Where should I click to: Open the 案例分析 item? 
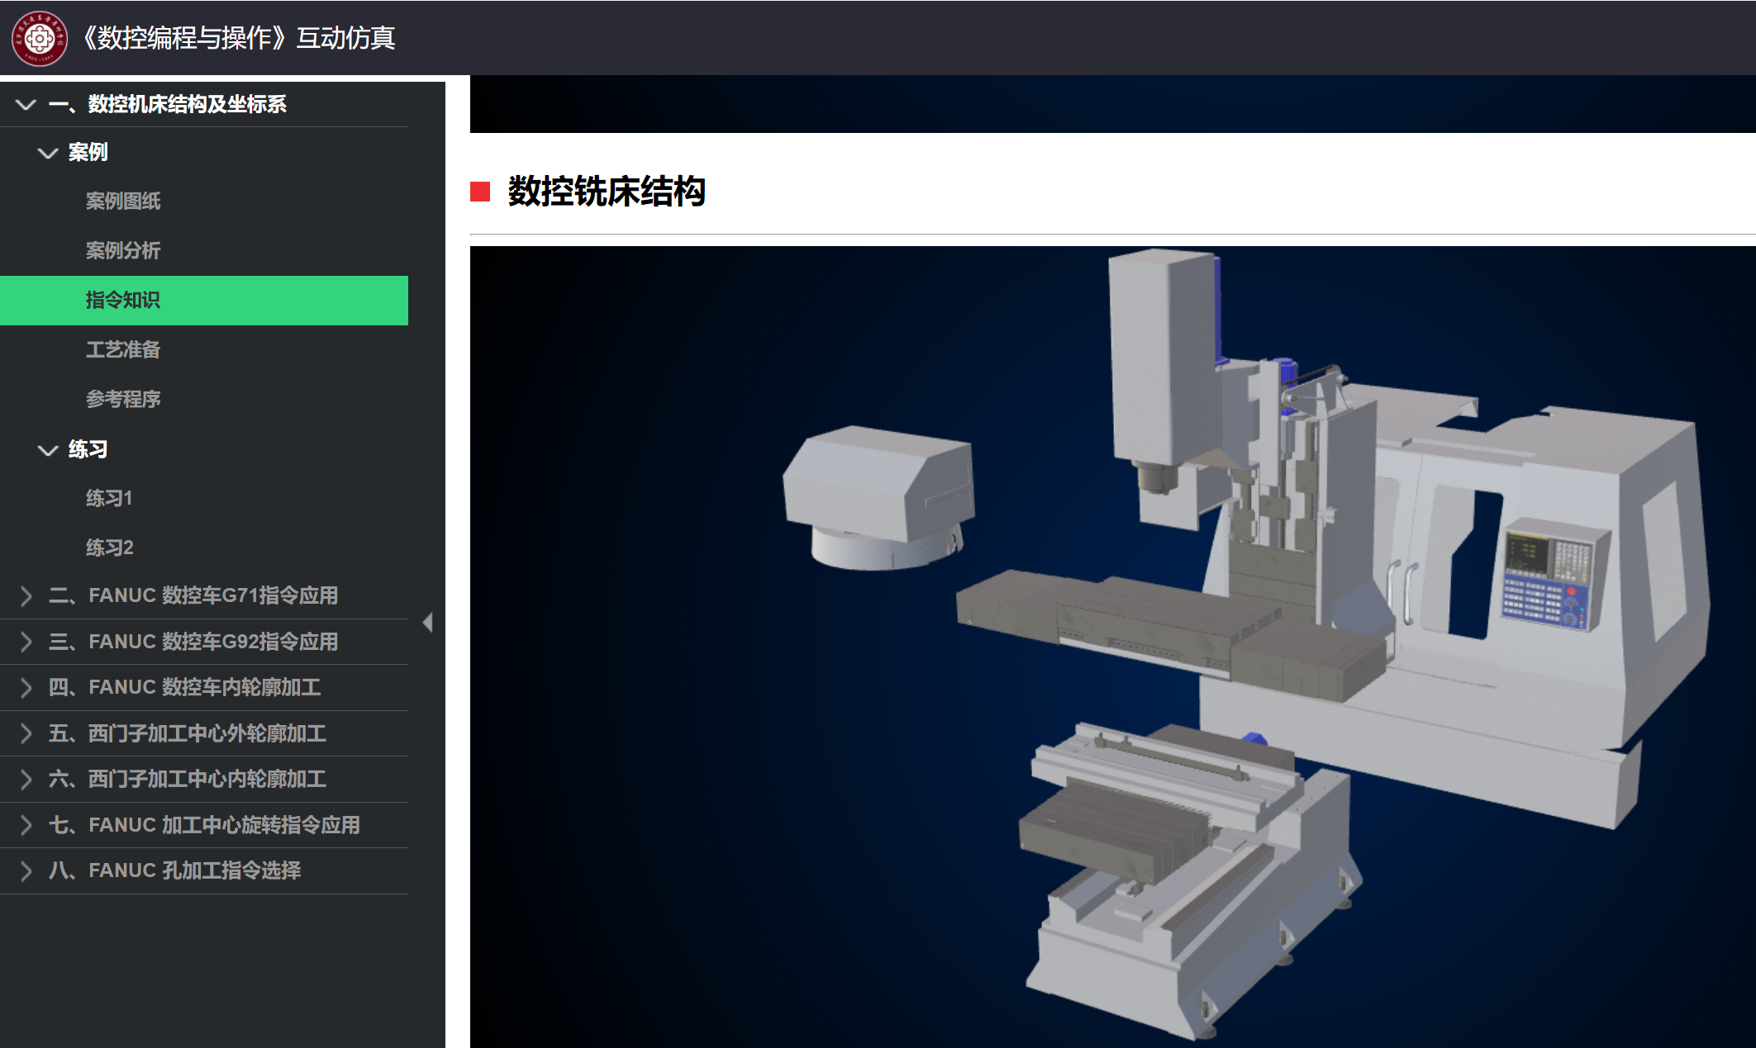(x=123, y=251)
